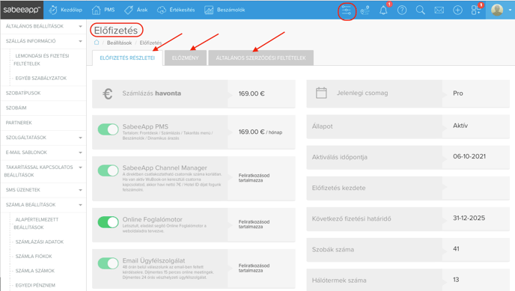The width and height of the screenshot is (515, 291).
Task: Expand SMS üzenetek sidebar section
Action: click(81, 190)
